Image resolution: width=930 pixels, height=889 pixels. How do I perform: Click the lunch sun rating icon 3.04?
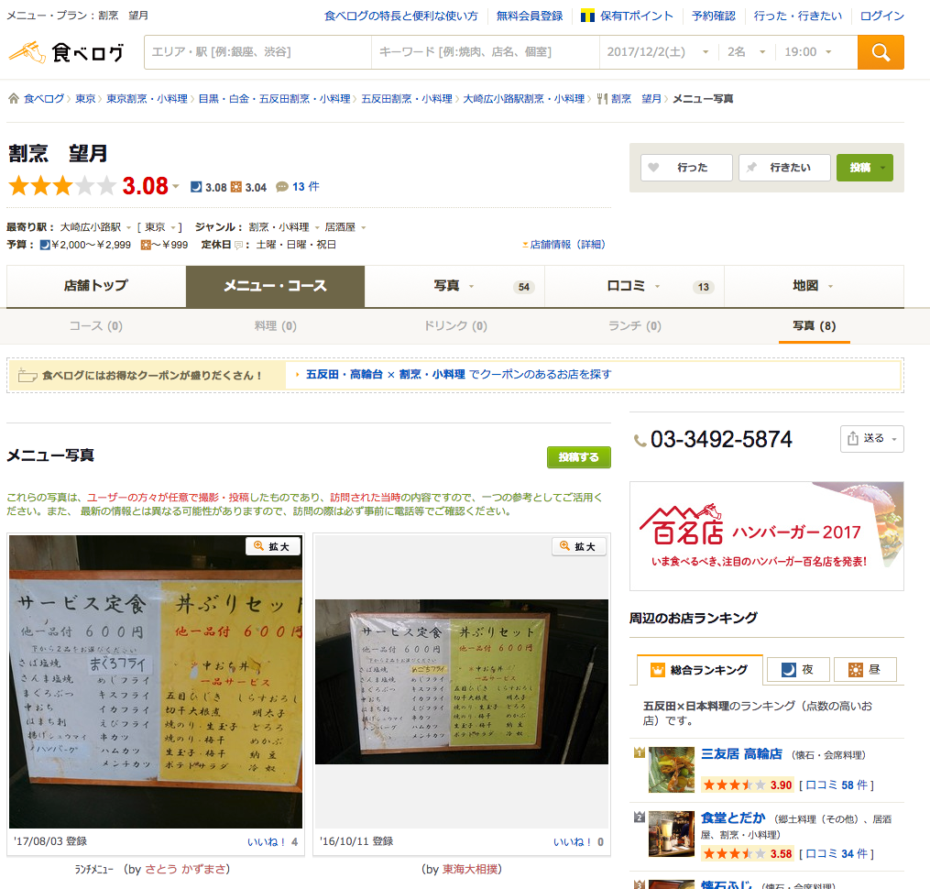pos(236,187)
